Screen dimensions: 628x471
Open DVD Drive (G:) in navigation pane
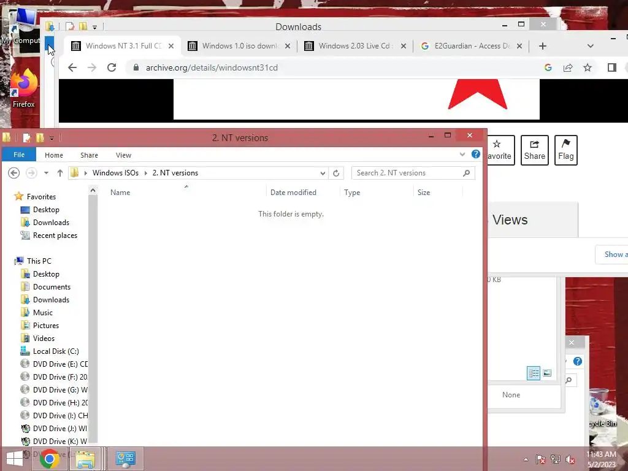pos(60,389)
